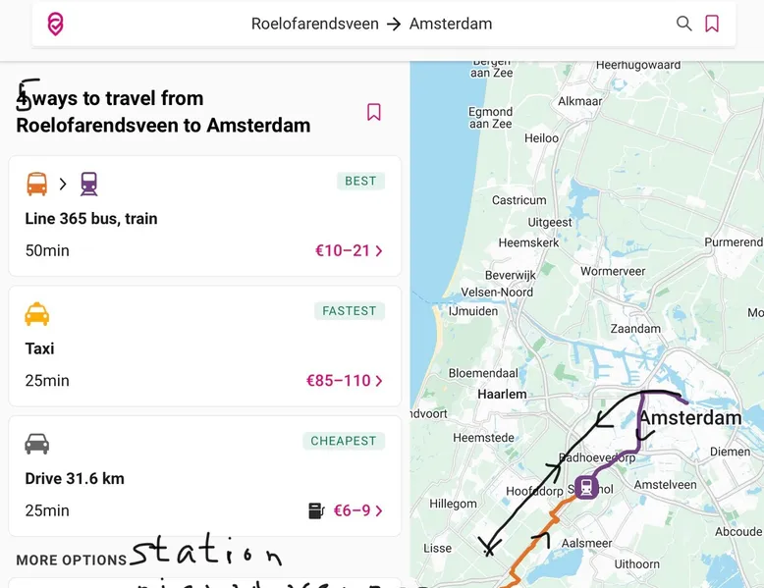Bookmark this route in the top bar
The width and height of the screenshot is (764, 588).
tap(712, 24)
